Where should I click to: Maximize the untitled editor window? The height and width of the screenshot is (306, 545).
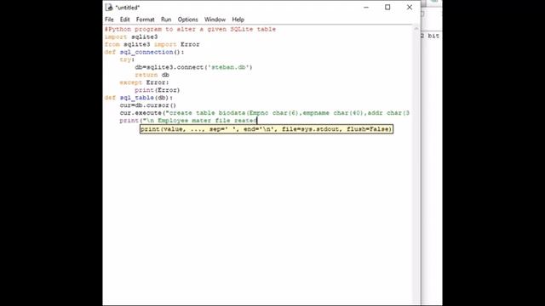tap(387, 8)
